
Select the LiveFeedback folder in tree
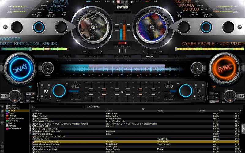[14, 129]
